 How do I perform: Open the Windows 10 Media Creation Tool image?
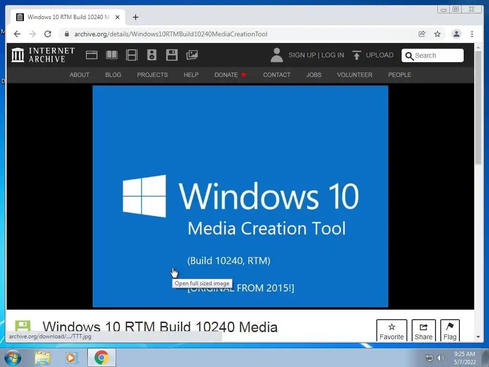click(x=240, y=196)
